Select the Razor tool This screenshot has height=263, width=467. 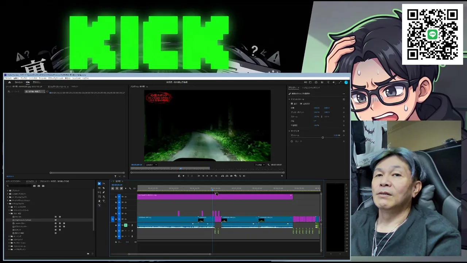tap(104, 188)
